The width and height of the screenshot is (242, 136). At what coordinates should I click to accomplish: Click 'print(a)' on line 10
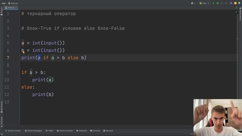click(x=43, y=80)
